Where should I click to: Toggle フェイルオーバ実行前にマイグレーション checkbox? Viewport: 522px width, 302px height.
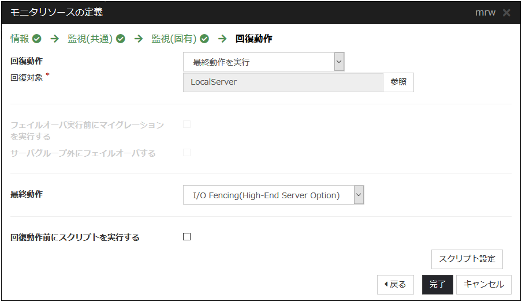[x=187, y=124]
